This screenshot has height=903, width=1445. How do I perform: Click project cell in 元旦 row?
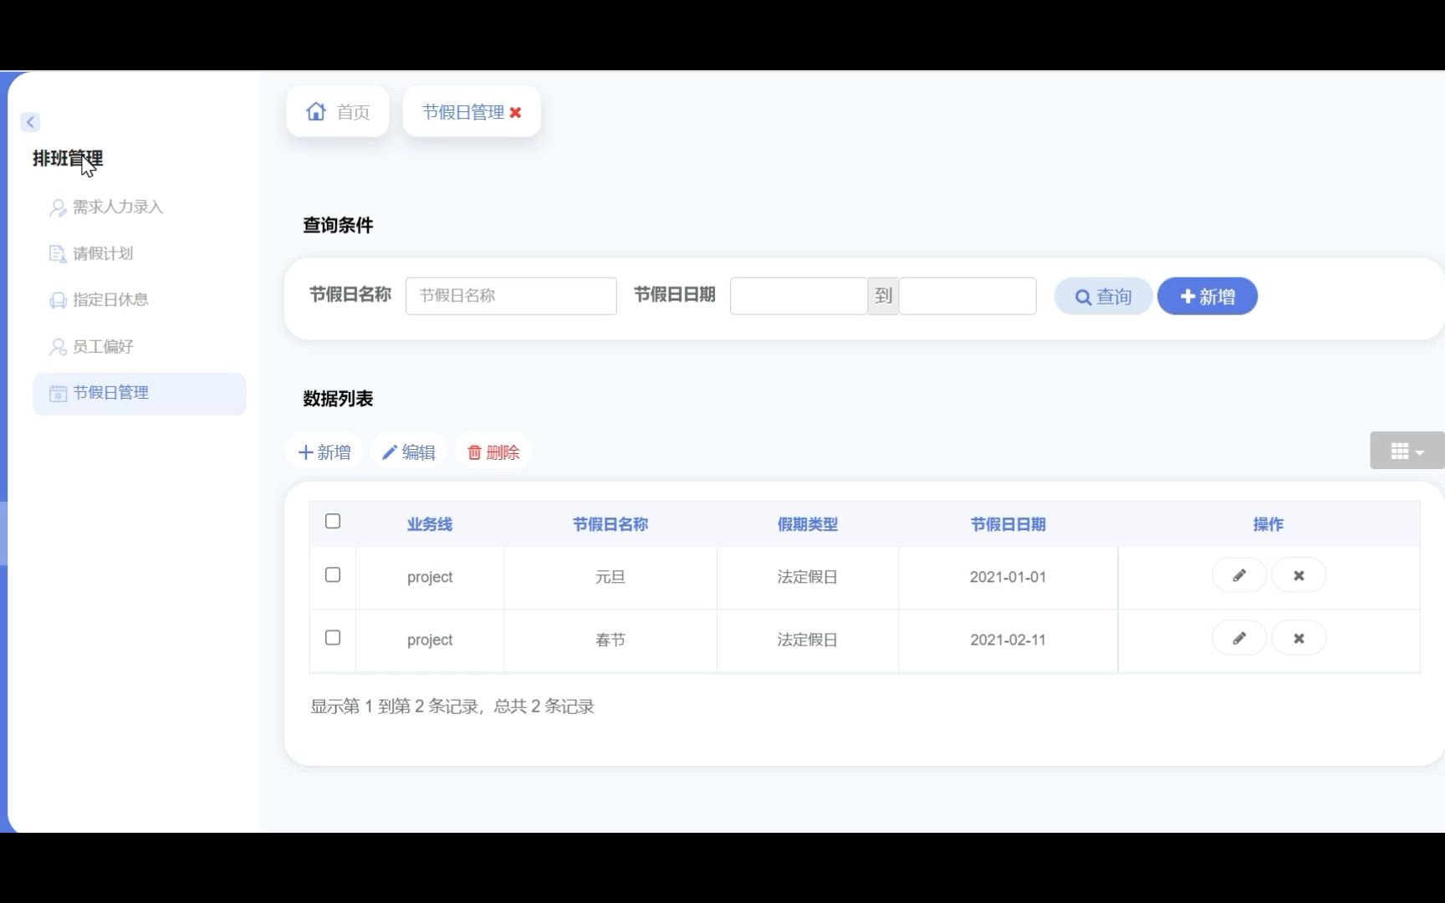click(x=430, y=577)
